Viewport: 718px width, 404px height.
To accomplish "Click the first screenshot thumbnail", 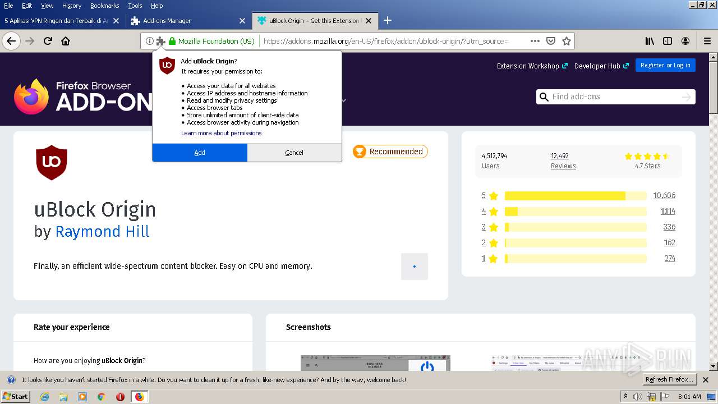I will (375, 363).
